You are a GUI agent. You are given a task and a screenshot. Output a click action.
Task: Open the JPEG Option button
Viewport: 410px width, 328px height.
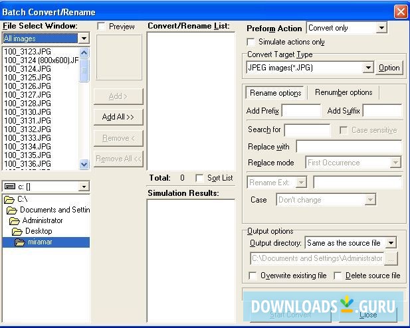click(389, 68)
